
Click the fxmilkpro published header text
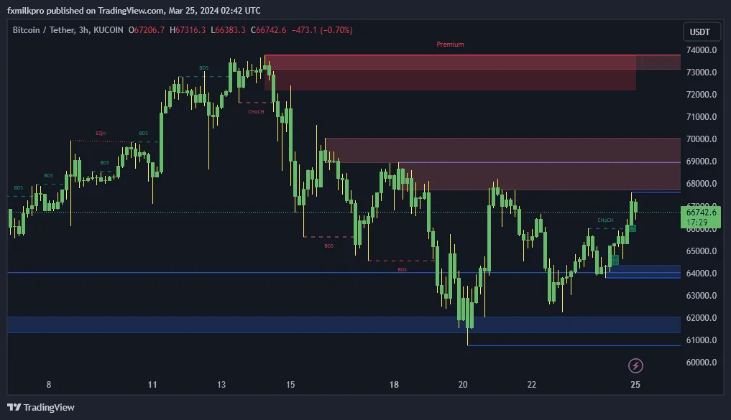point(134,10)
